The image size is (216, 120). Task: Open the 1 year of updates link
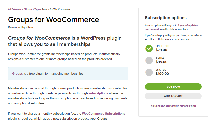click(x=188, y=25)
